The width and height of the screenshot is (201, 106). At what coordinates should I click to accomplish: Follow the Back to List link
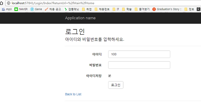point(73,94)
